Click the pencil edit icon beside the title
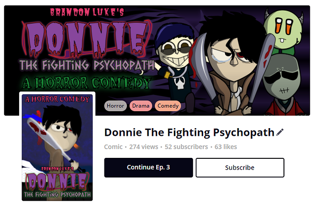The image size is (315, 205). 280,132
